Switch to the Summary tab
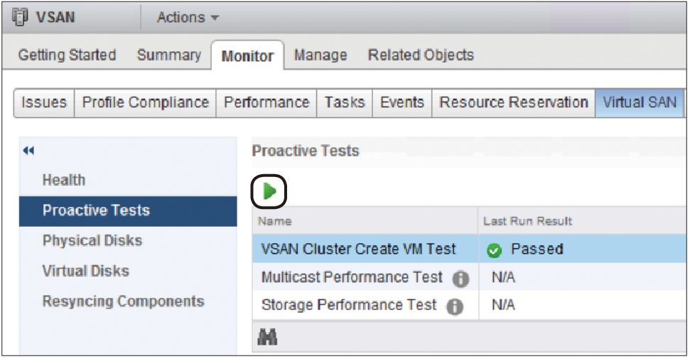This screenshot has width=690, height=359. 169,55
